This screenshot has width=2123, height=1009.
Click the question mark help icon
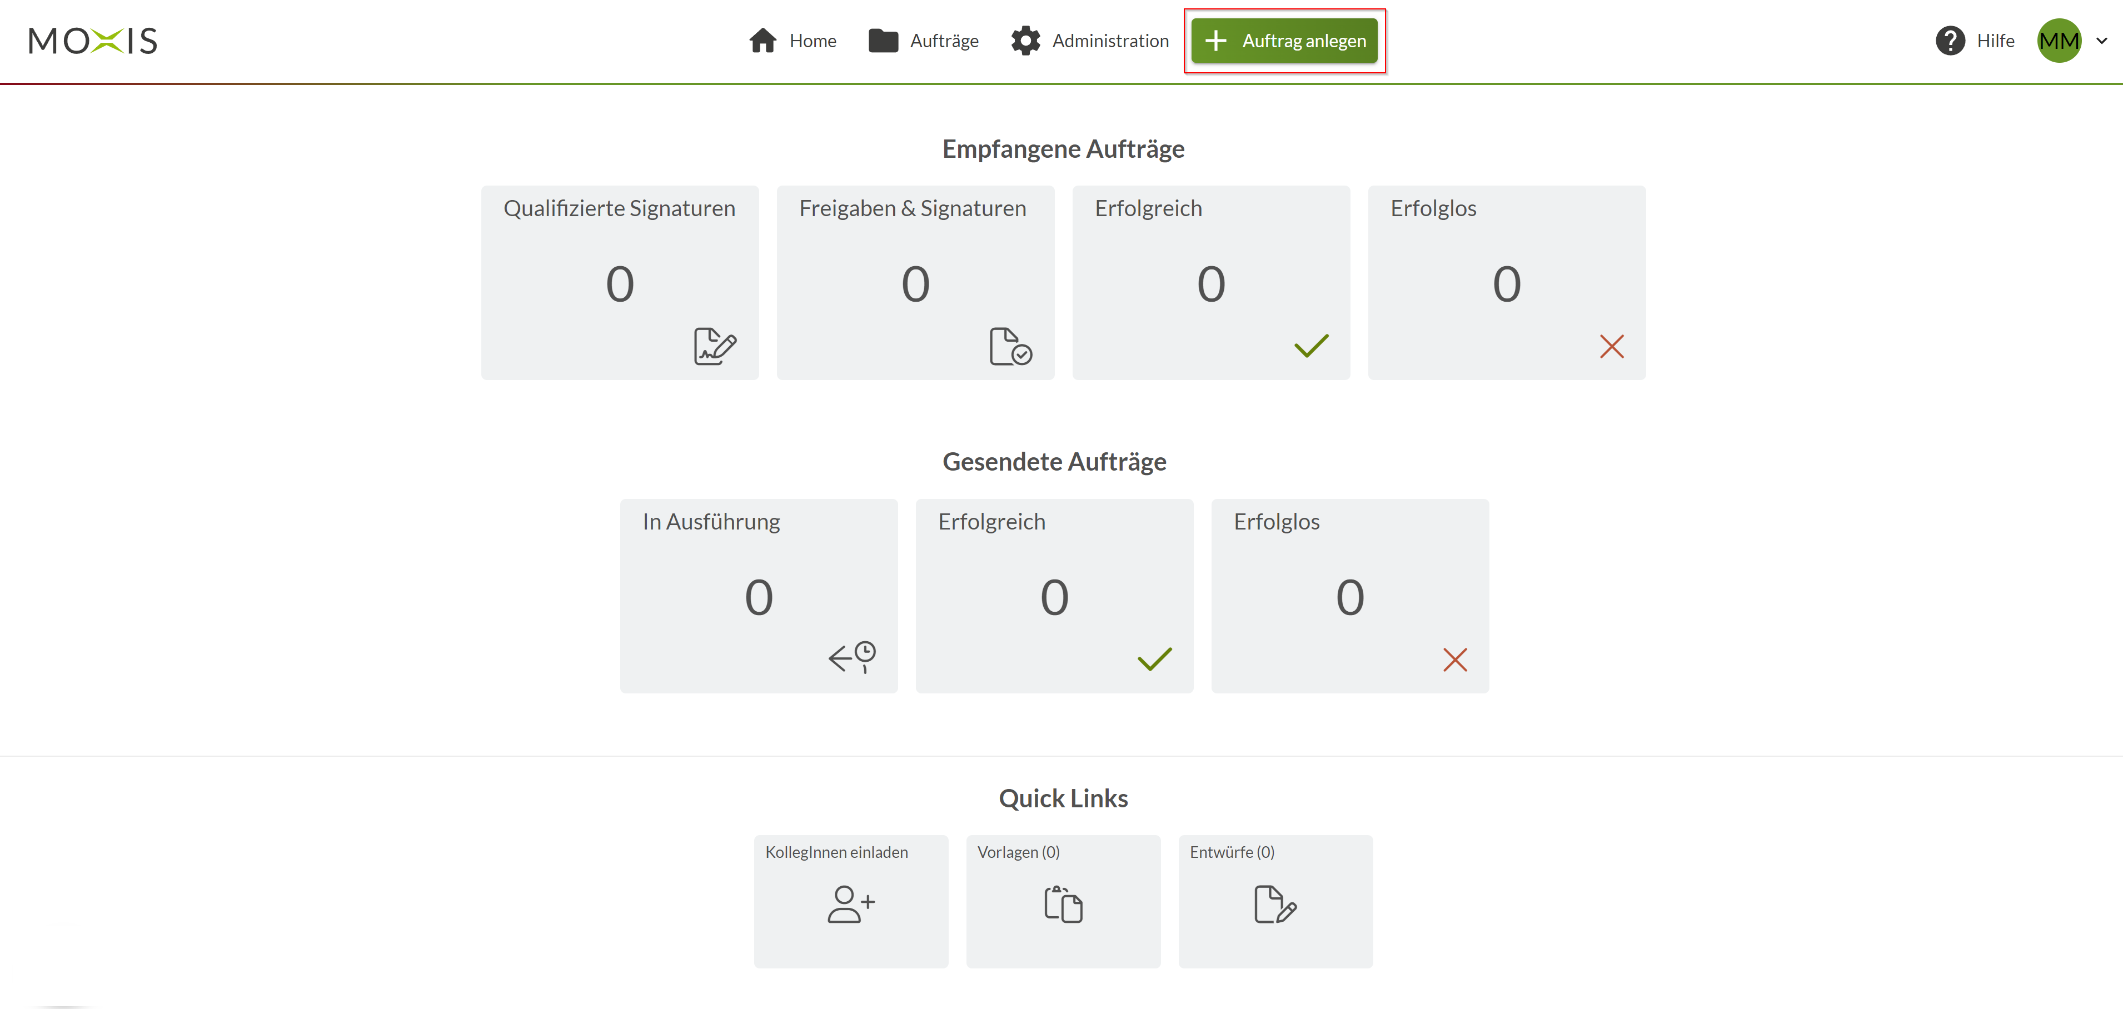1950,39
